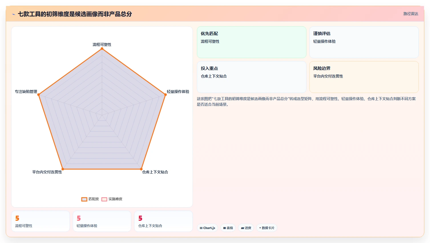Click the stat card 5 仓库上下文贴合
Viewport: 430px width, 243px height.
click(x=163, y=221)
